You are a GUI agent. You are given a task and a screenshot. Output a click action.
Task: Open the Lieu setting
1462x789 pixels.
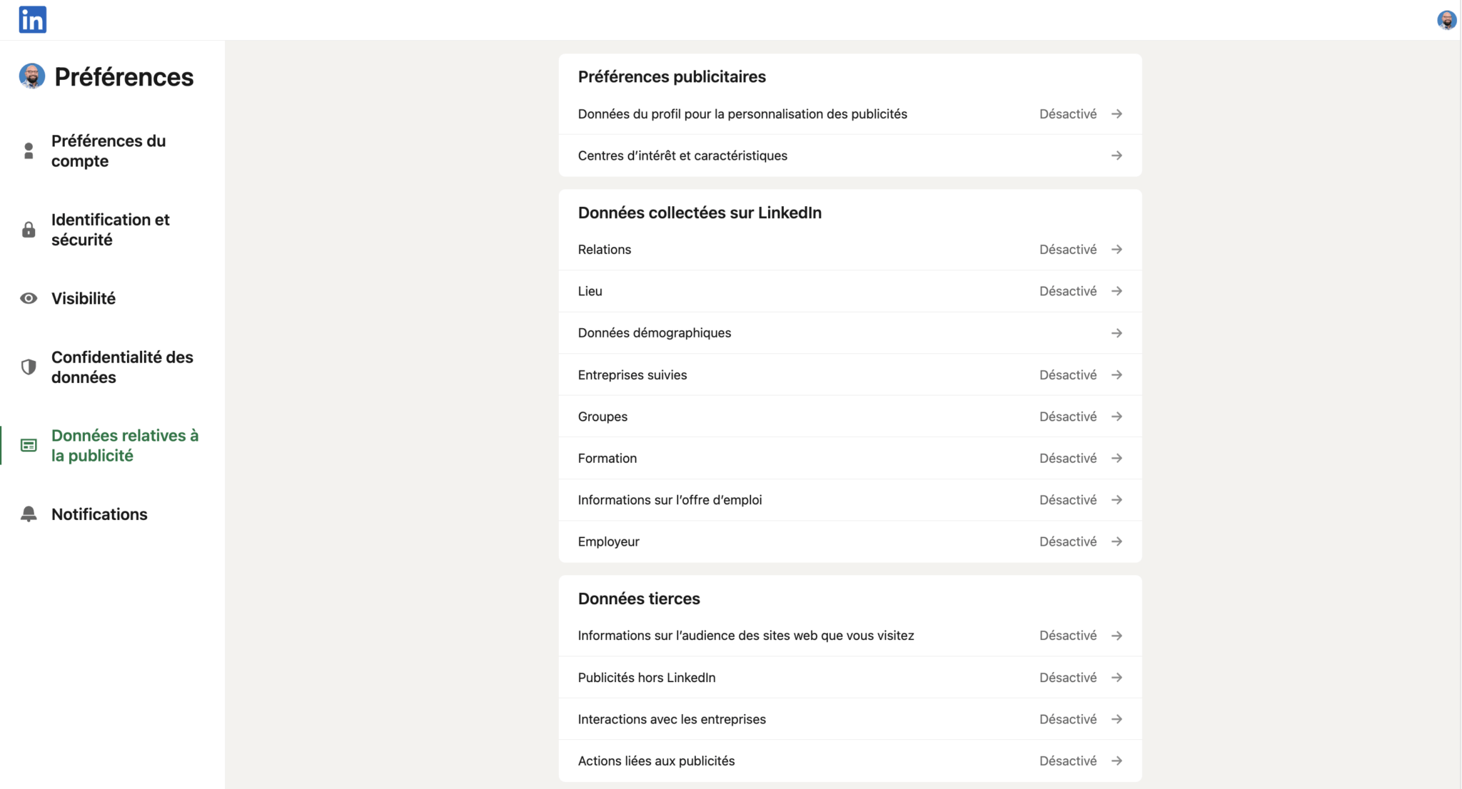point(850,291)
